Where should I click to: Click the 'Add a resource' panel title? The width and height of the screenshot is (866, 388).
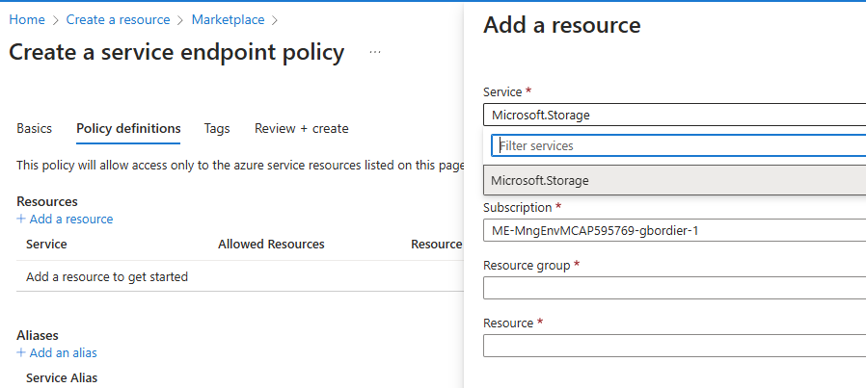pyautogui.click(x=561, y=25)
